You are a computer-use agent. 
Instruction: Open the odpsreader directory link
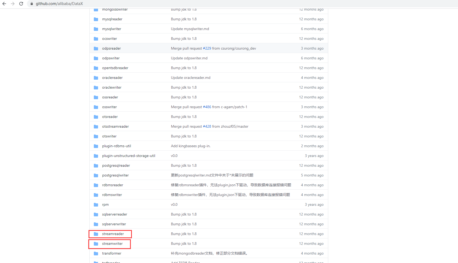coord(112,49)
